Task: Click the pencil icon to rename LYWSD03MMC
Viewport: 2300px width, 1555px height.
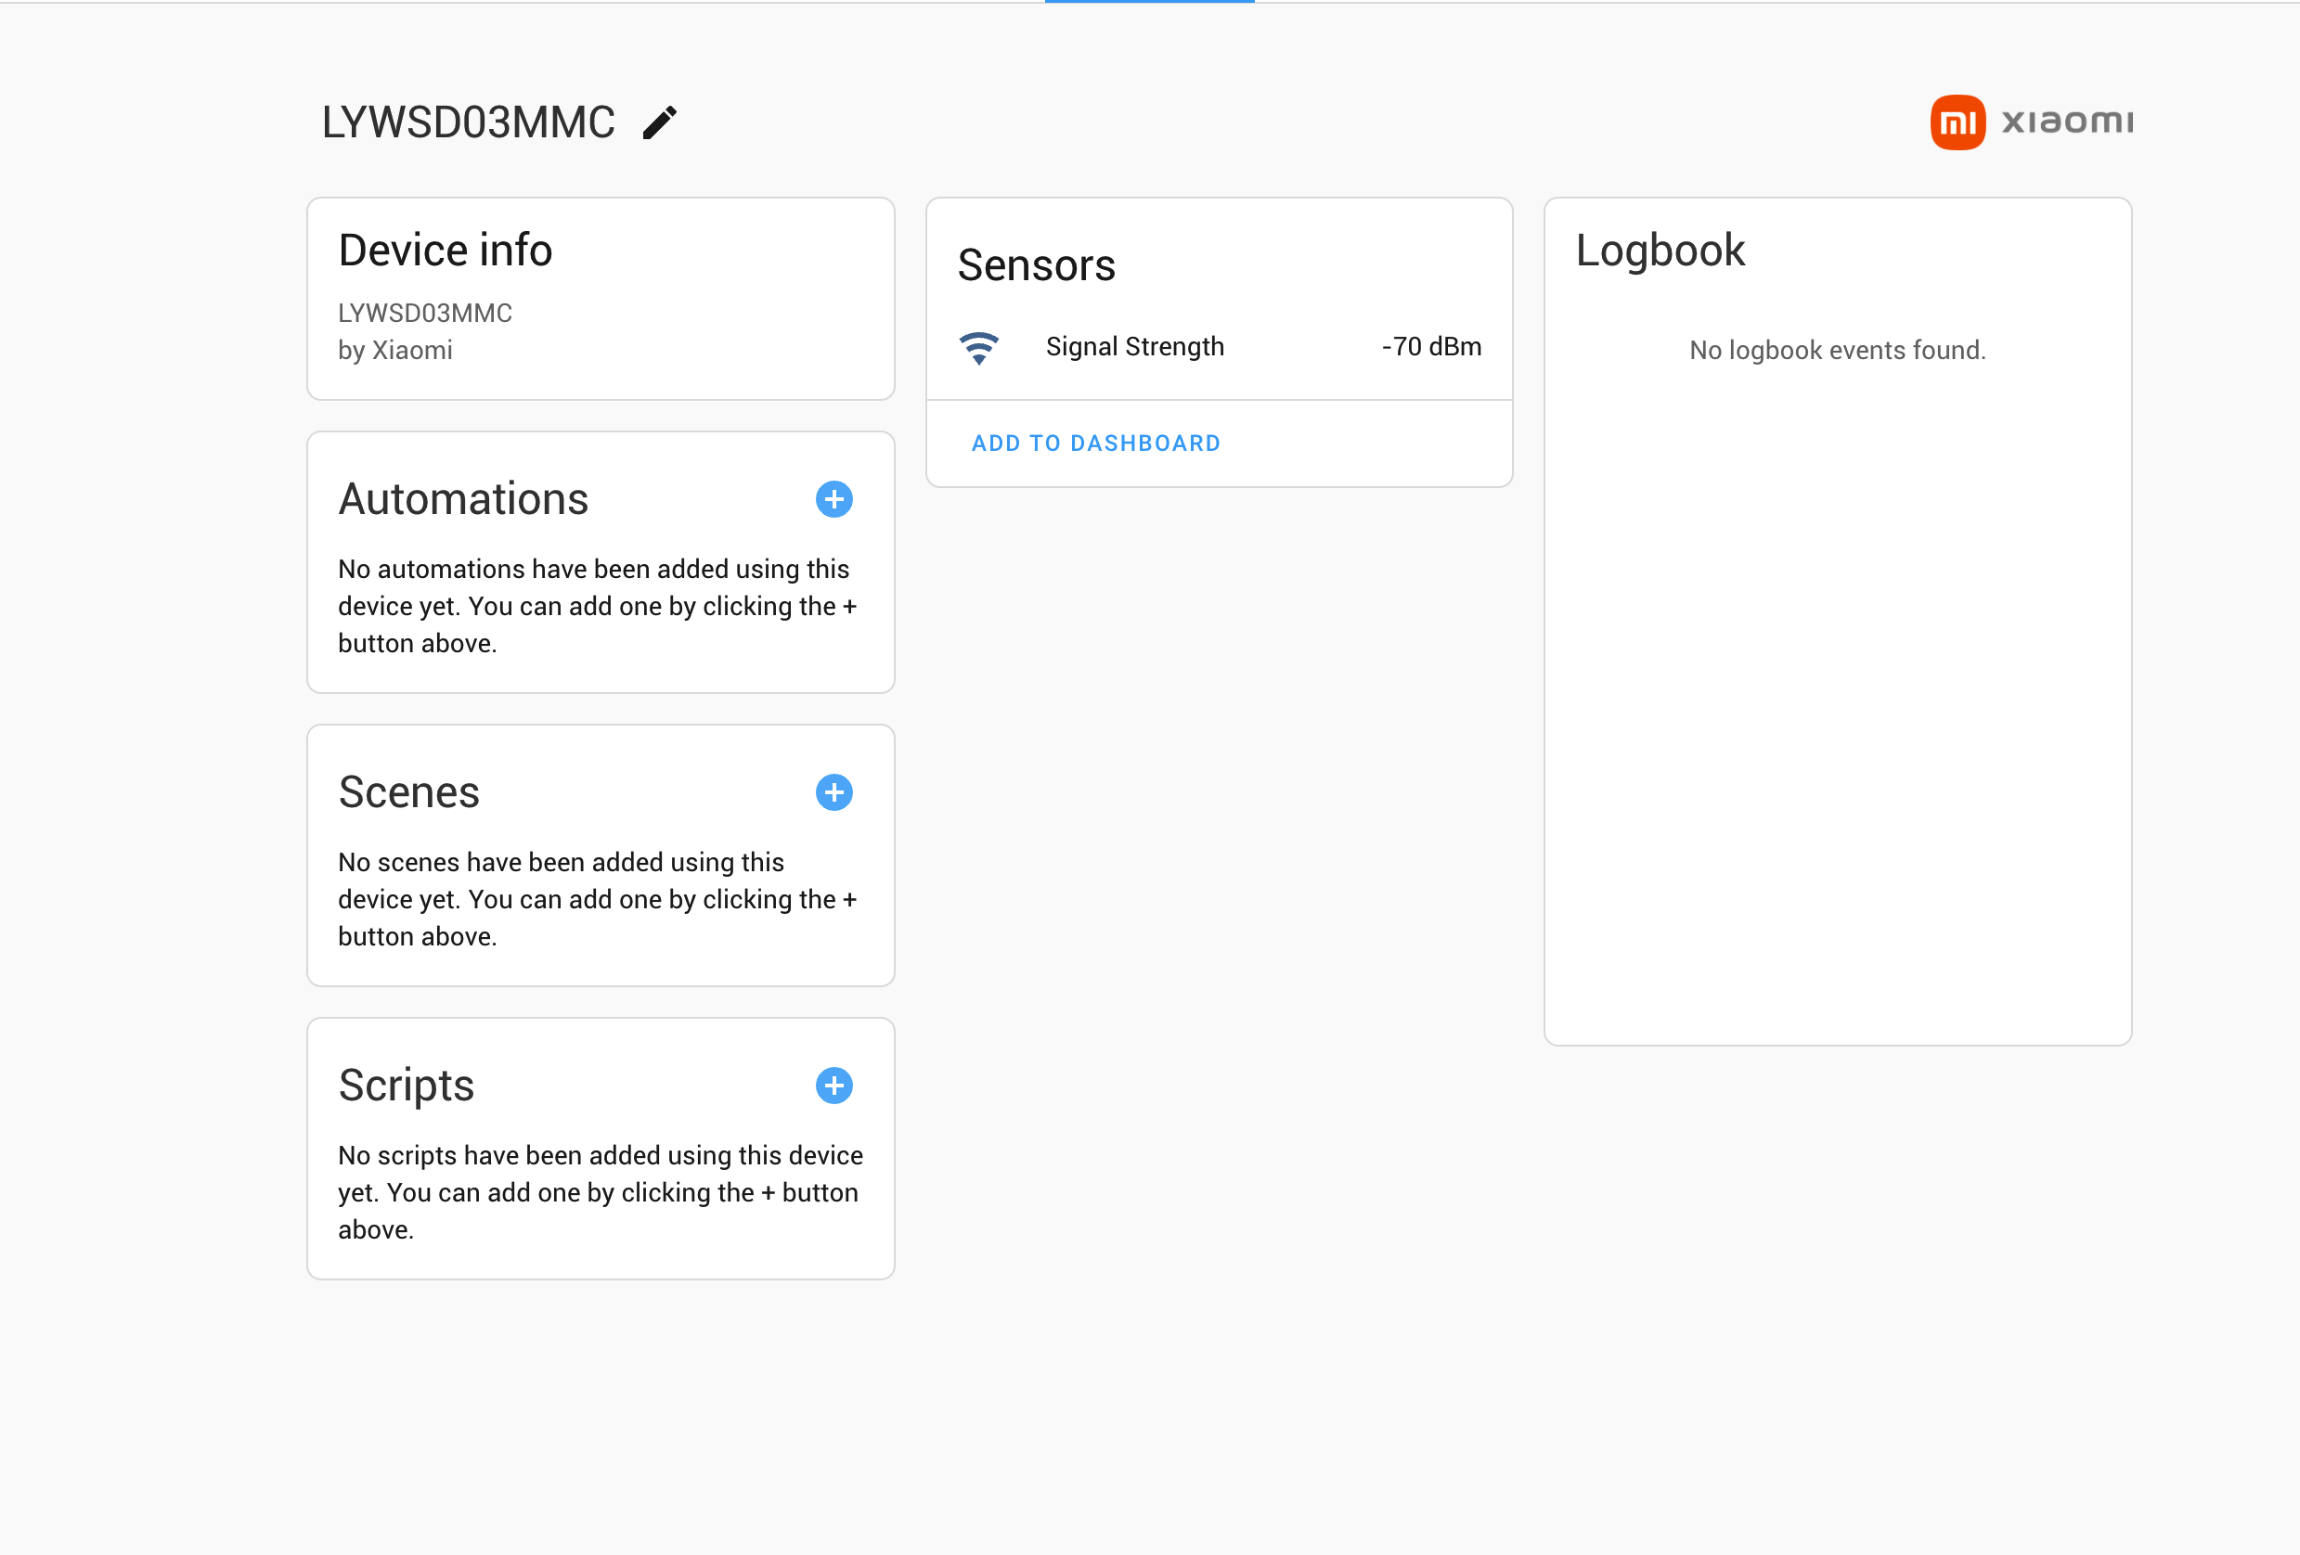Action: point(660,121)
